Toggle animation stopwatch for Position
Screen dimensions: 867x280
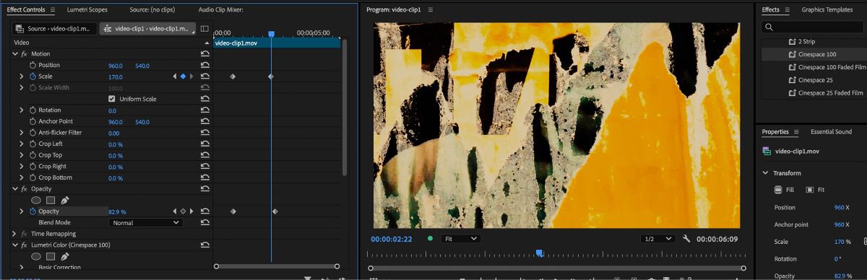click(33, 65)
